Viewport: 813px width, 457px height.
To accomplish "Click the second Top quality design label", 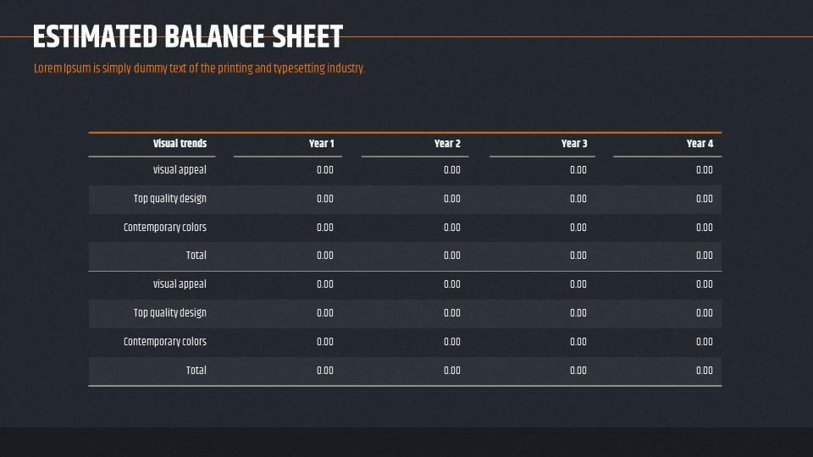I will 170,313.
